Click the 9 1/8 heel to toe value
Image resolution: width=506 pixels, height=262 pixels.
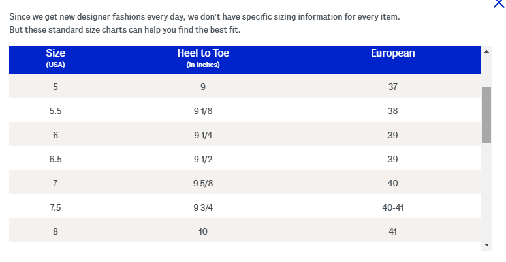[203, 111]
